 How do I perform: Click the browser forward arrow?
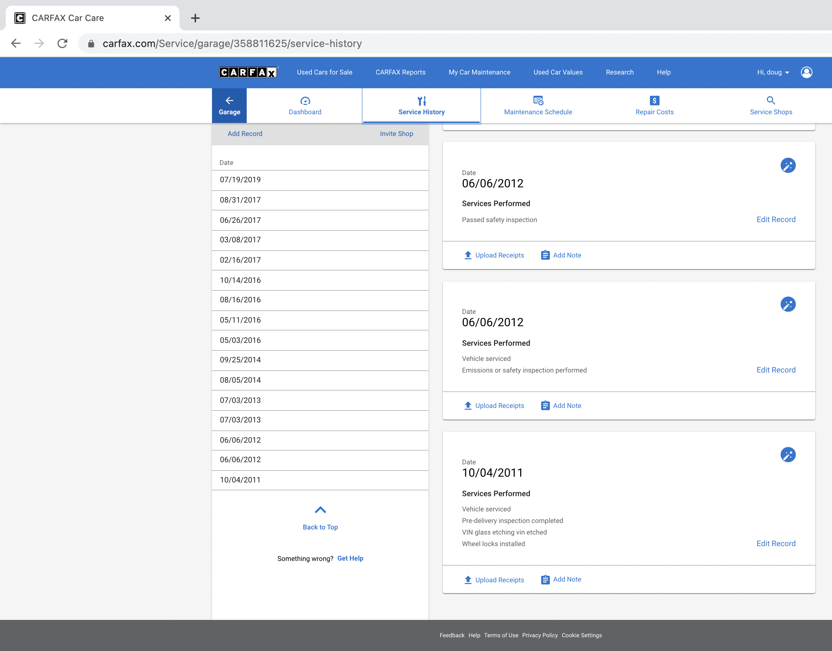click(x=39, y=43)
